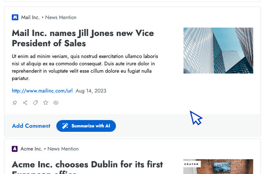Star the Jill Jones news article
The image size is (265, 174).
point(46,103)
